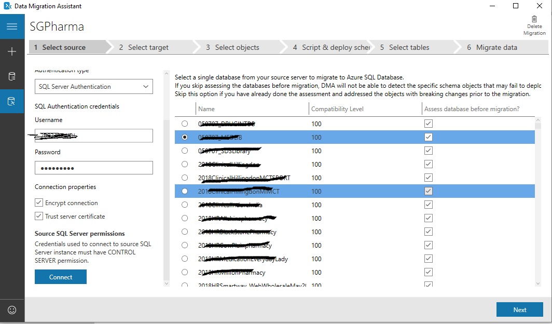Viewport: 552px width, 324px height.
Task: Click the Password input field
Action: [93, 168]
